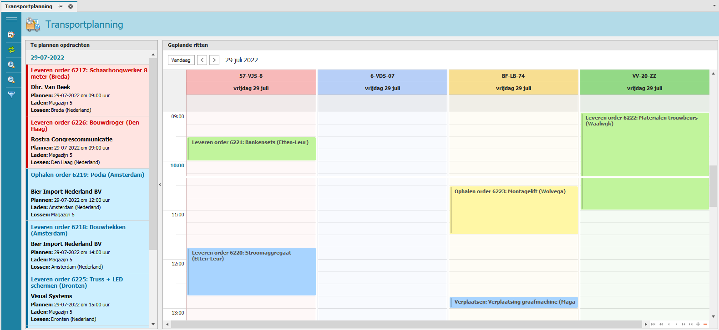Click the zoom in magnifier icon
719x330 pixels.
[x=11, y=65]
